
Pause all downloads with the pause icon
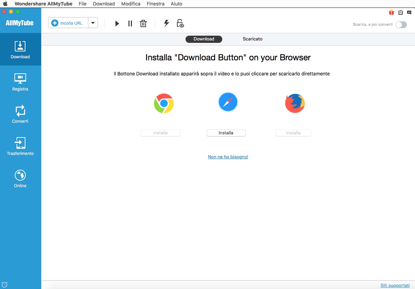130,23
